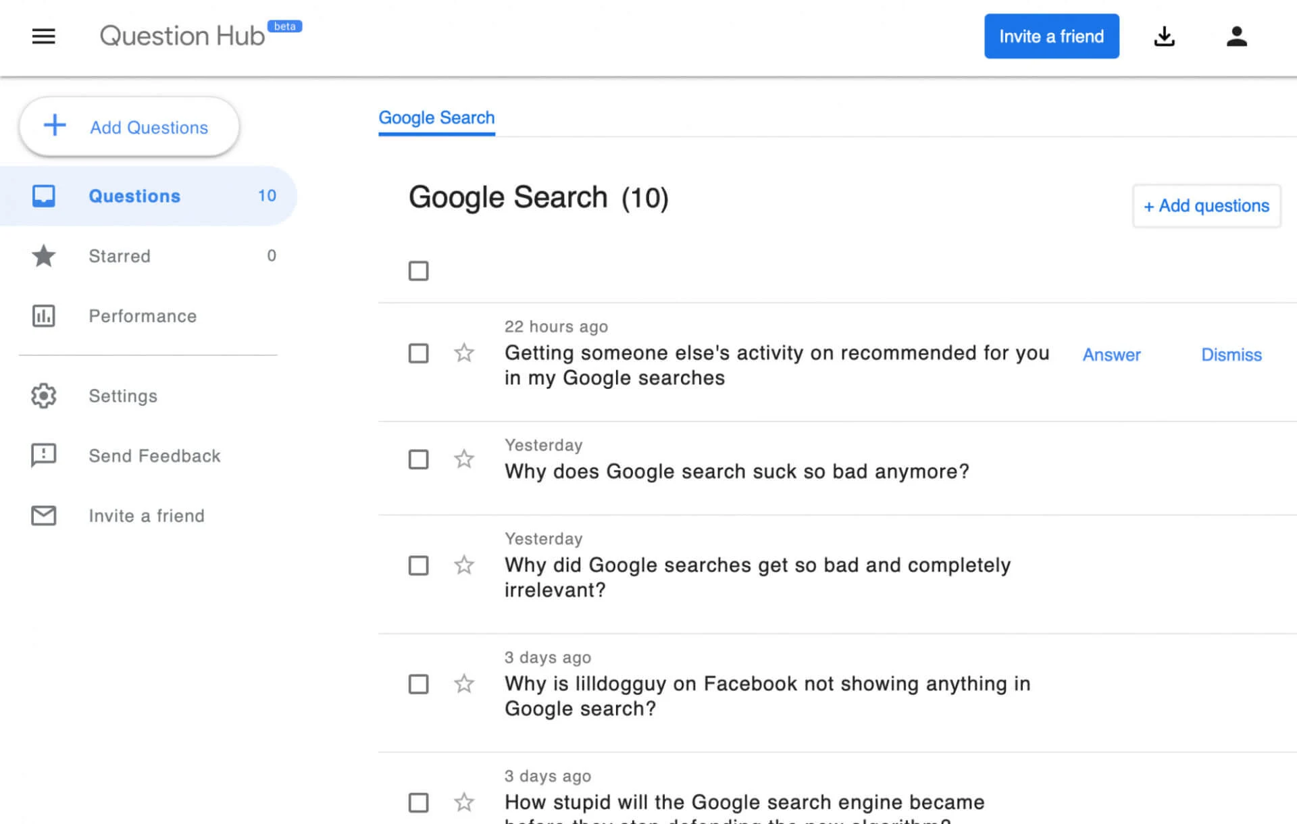Open Settings via the gear icon
Screen dimensions: 1297x824
pyautogui.click(x=43, y=396)
